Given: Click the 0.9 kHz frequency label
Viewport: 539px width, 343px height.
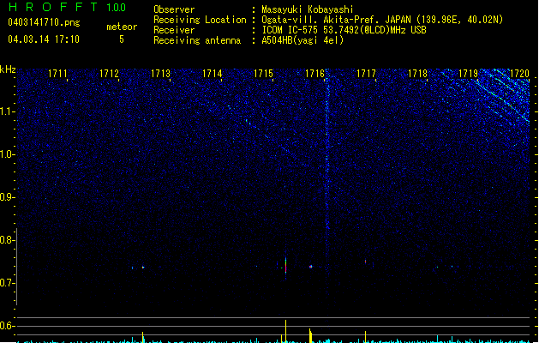Looking at the screenshot, I should [x=7, y=197].
